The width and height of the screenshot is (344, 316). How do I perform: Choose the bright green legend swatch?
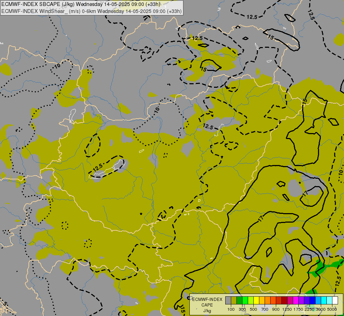(245, 301)
